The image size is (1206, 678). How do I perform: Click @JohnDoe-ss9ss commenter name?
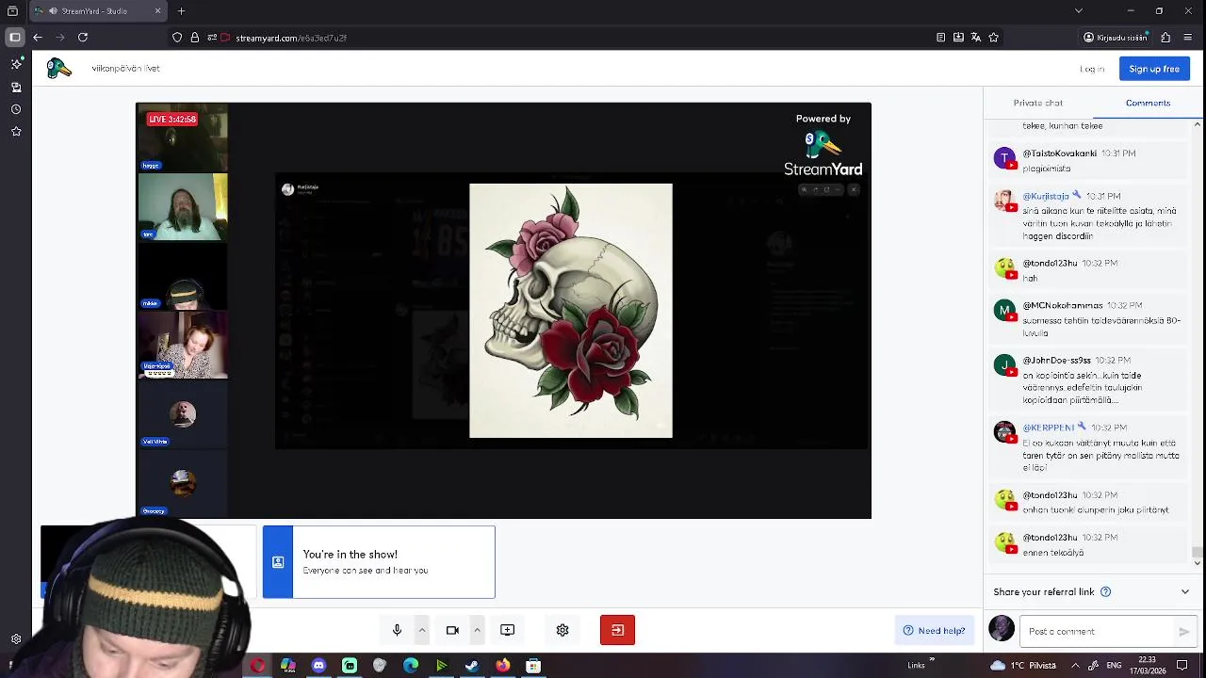[x=1056, y=360]
